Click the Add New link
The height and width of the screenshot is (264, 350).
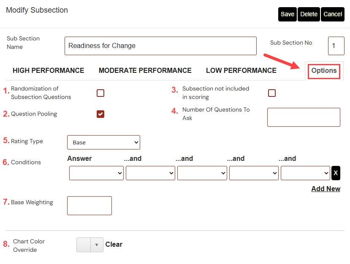[x=326, y=189]
